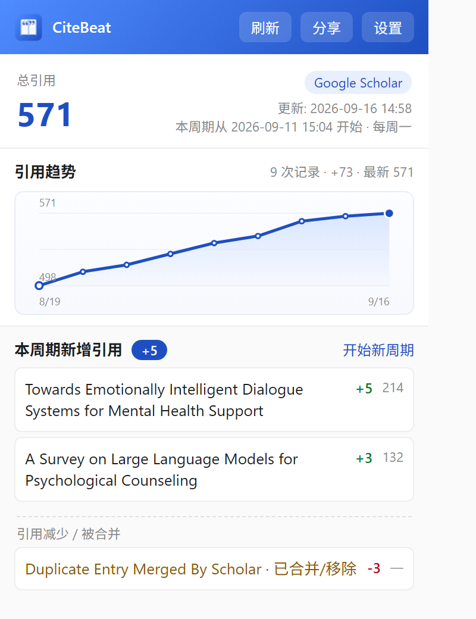Select the first 8/19 chart data point

39,286
